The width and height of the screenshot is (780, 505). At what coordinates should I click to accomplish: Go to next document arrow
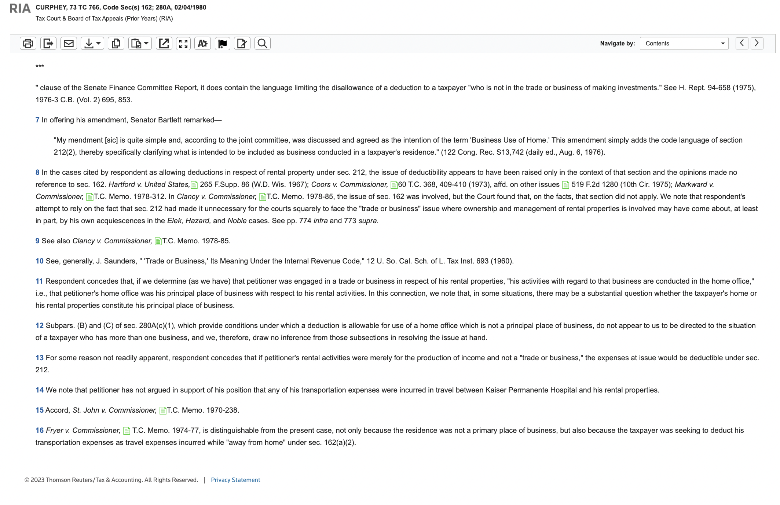(757, 43)
